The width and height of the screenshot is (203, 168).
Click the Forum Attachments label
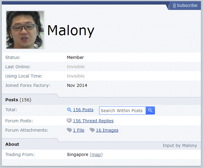[27, 130]
